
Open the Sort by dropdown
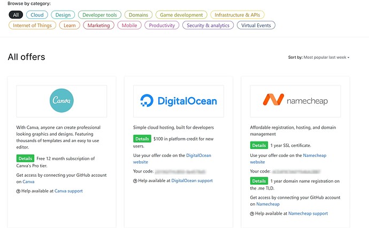(x=319, y=57)
